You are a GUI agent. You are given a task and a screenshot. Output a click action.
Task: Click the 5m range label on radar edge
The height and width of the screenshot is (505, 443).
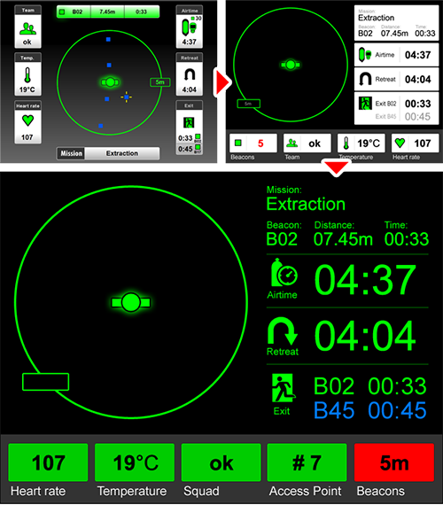click(x=160, y=82)
